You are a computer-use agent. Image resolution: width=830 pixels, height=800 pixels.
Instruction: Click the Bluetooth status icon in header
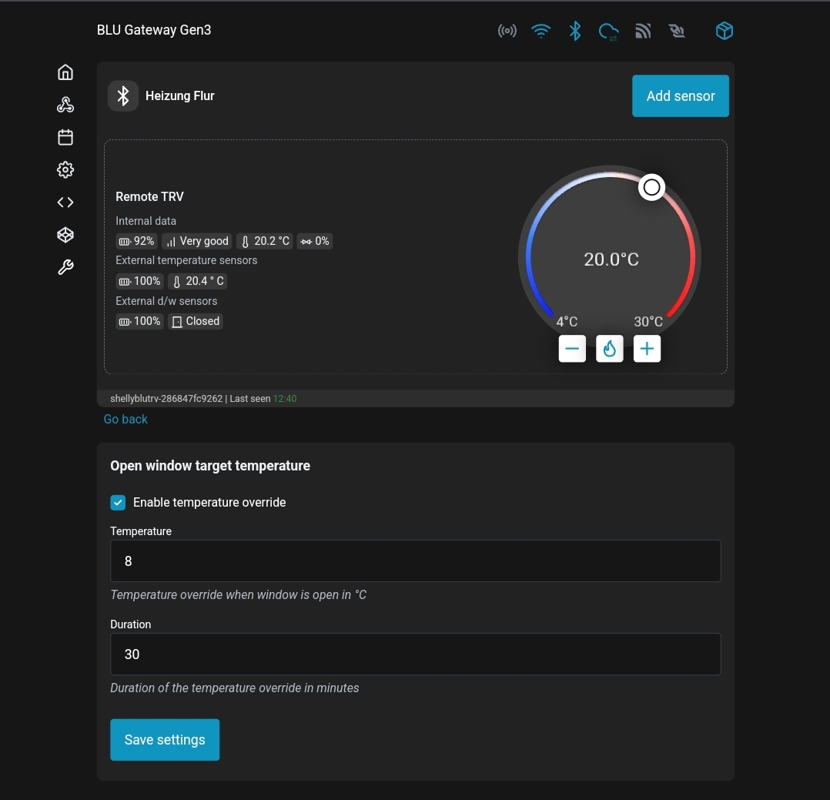(574, 31)
